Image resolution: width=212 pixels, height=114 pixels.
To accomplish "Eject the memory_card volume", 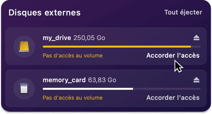I will pos(196,80).
